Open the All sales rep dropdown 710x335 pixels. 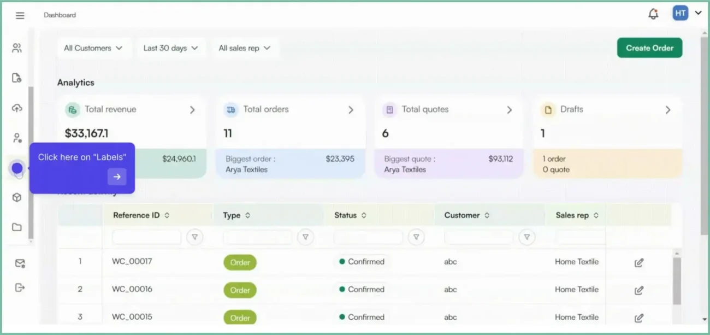point(245,48)
